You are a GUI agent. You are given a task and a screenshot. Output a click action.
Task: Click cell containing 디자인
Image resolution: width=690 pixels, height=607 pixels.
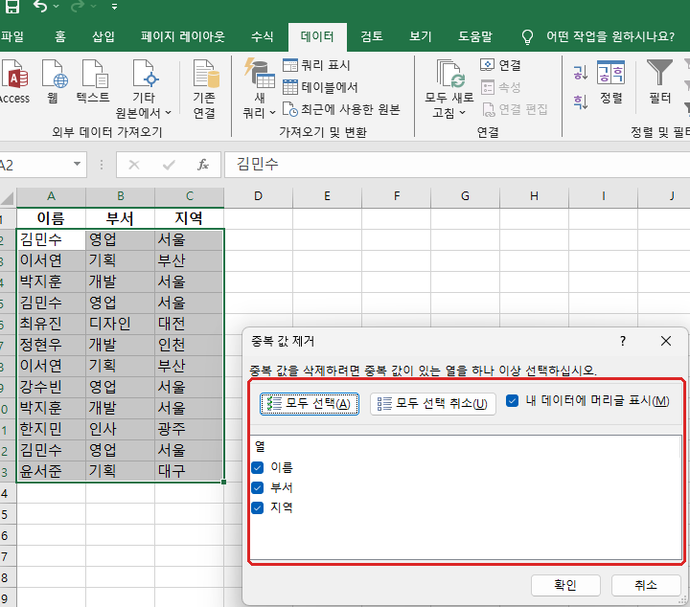[x=120, y=324]
